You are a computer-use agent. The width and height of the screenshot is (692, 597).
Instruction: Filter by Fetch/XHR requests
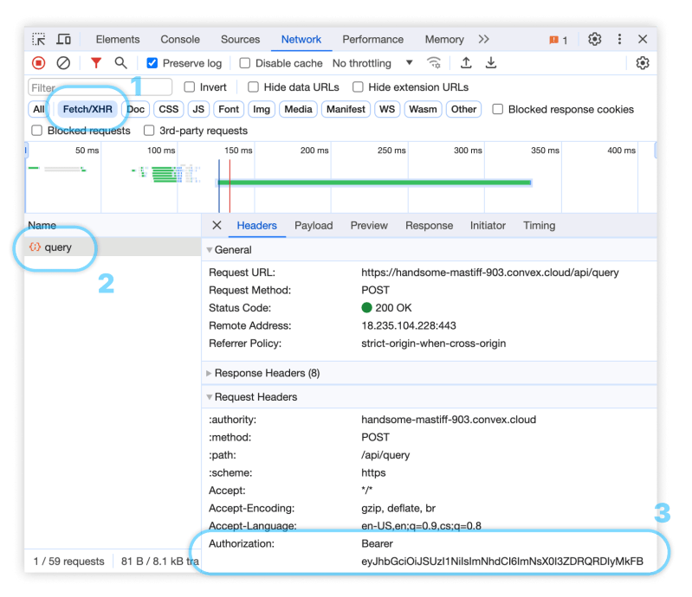click(87, 109)
